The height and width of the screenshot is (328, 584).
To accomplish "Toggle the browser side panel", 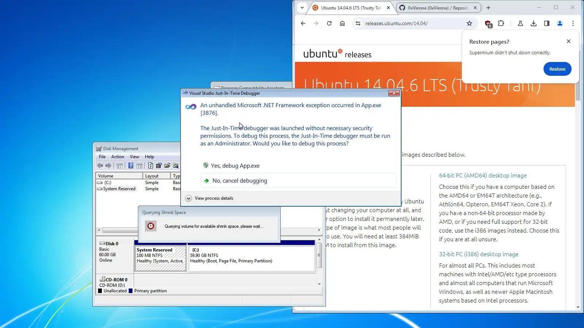I will coord(547,23).
